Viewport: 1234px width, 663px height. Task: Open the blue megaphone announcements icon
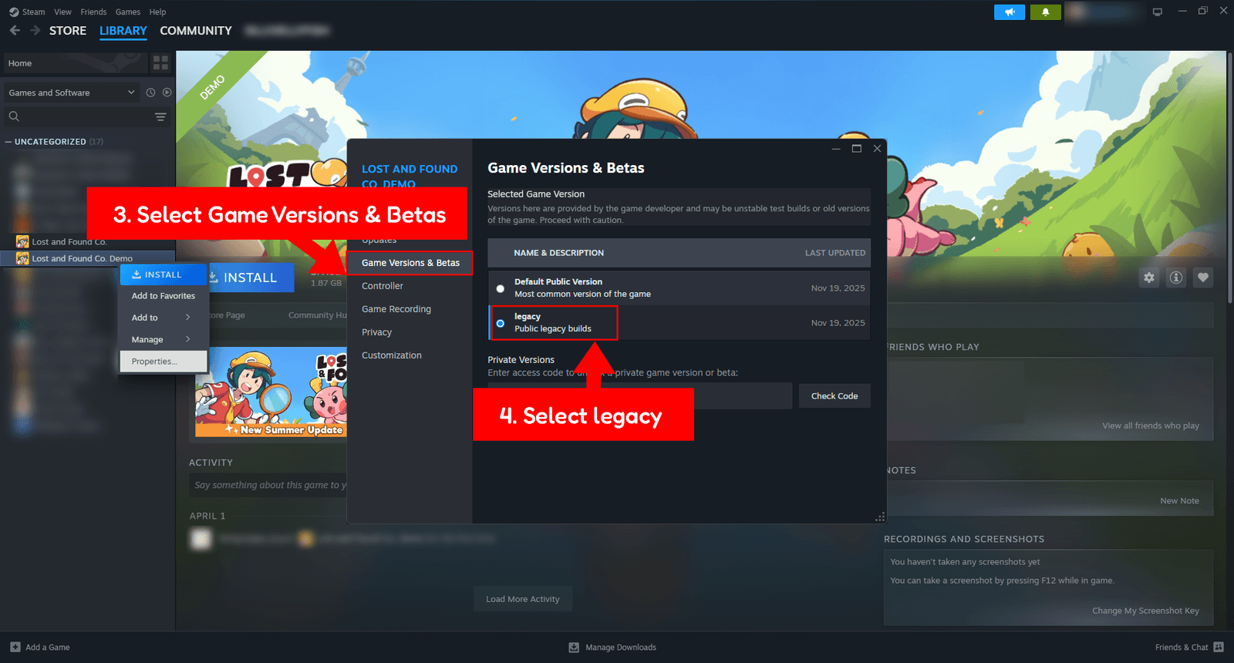(1010, 12)
